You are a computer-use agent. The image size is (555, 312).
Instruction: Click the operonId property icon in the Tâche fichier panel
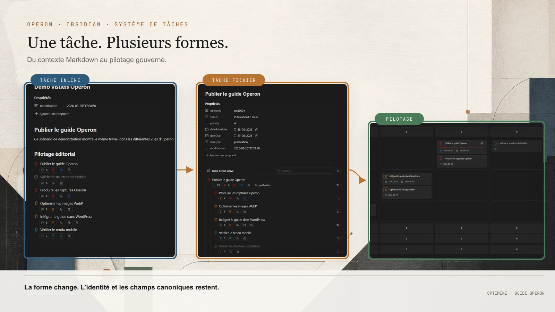click(x=207, y=111)
